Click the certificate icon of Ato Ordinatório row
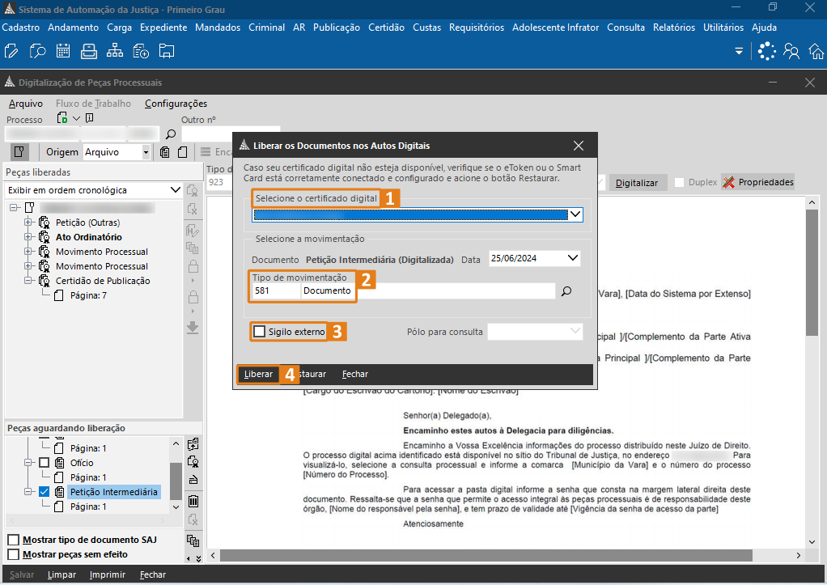This screenshot has height=585, width=827. 45,237
